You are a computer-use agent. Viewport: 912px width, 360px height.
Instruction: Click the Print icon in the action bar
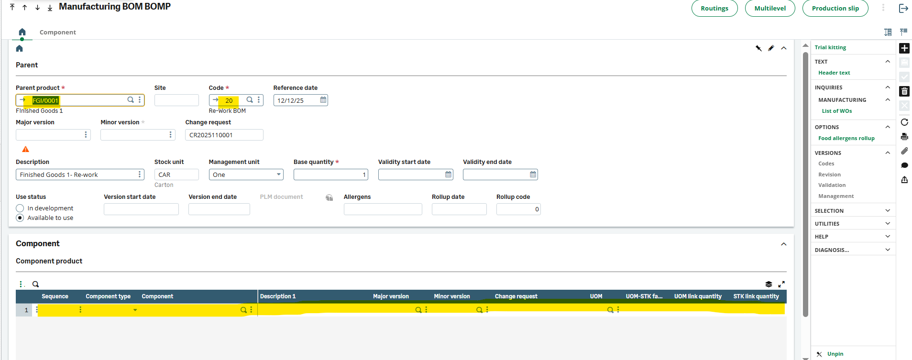click(x=904, y=136)
